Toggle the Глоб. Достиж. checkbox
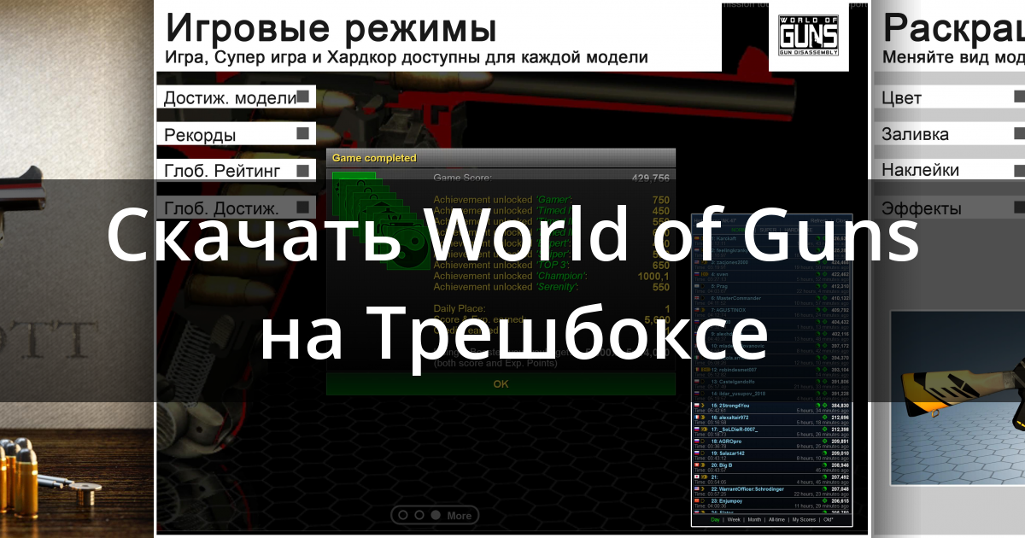The height and width of the screenshot is (538, 1025). (302, 207)
